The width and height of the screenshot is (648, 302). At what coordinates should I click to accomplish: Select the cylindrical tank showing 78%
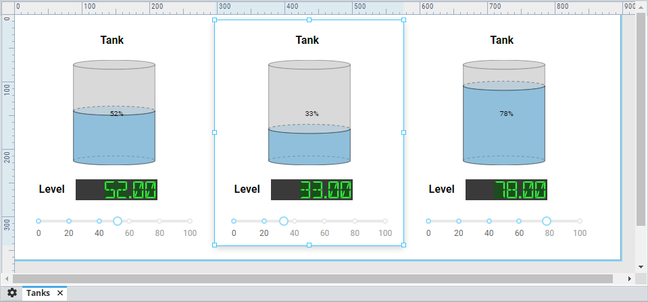[504, 113]
